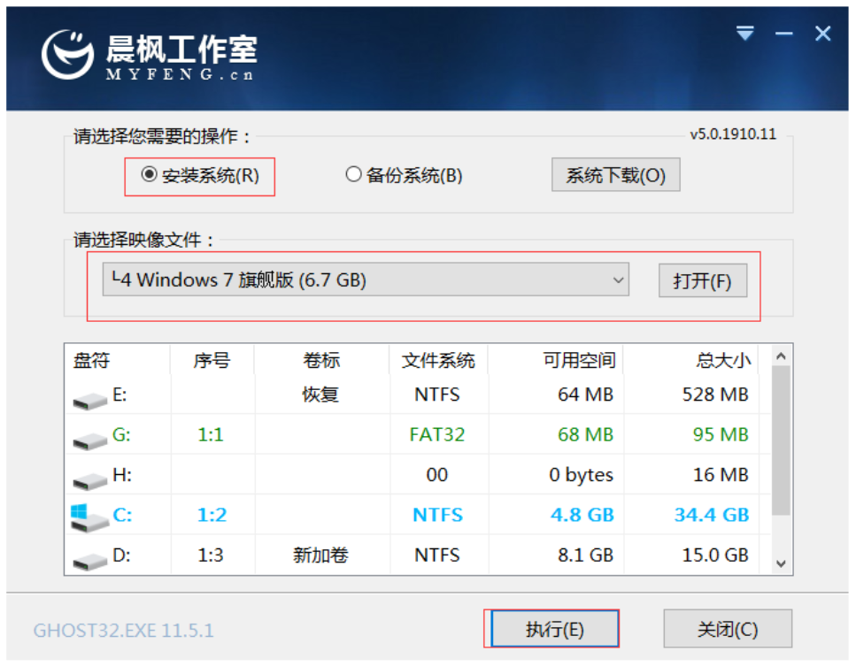The width and height of the screenshot is (856, 666).
Task: Click the partition list scroll down arrow
Action: pos(782,563)
